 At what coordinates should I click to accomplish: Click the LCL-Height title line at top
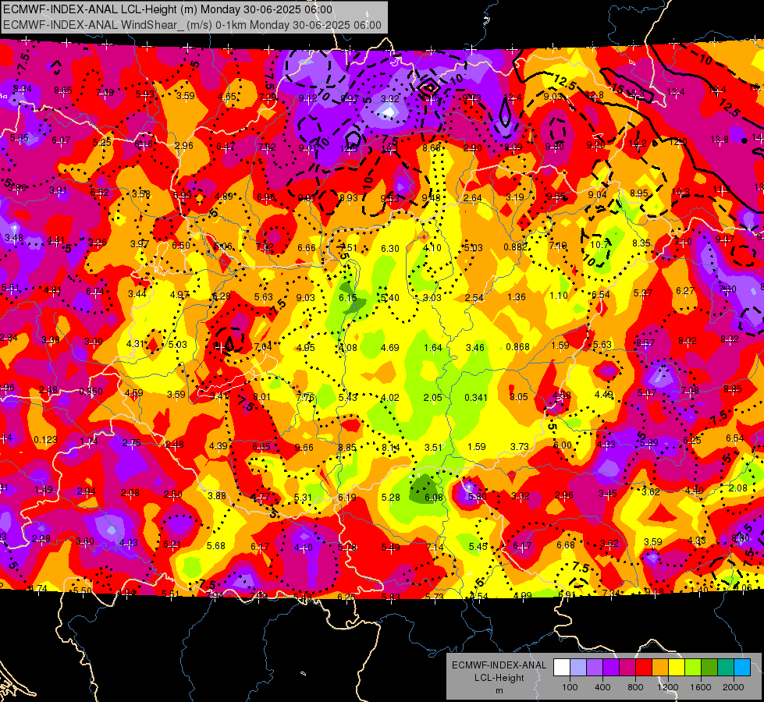click(168, 9)
